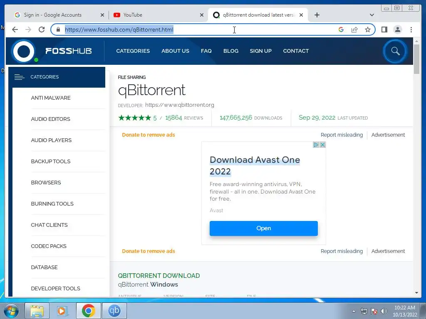Image resolution: width=426 pixels, height=319 pixels.
Task: Click the FossHub search magnifier icon
Action: (x=395, y=51)
